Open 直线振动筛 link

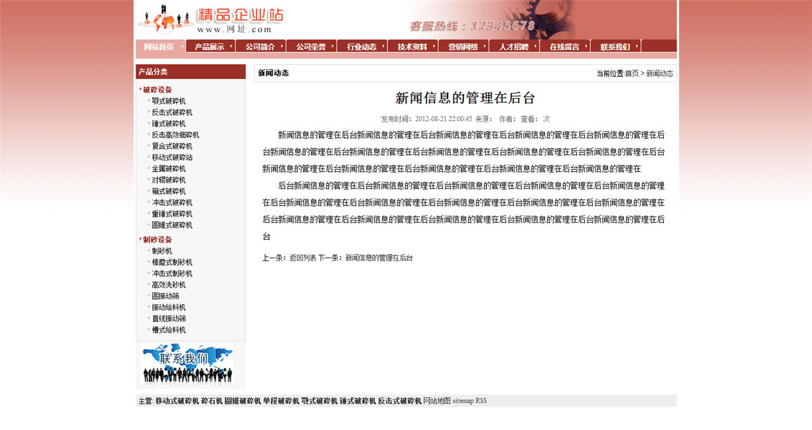click(x=168, y=319)
